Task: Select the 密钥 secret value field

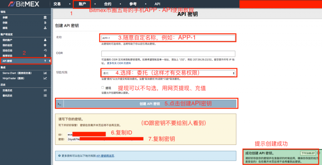Action: coord(105,139)
